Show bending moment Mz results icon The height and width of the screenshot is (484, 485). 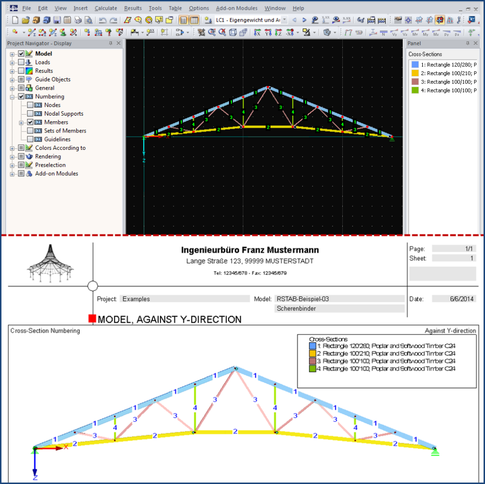(x=436, y=32)
